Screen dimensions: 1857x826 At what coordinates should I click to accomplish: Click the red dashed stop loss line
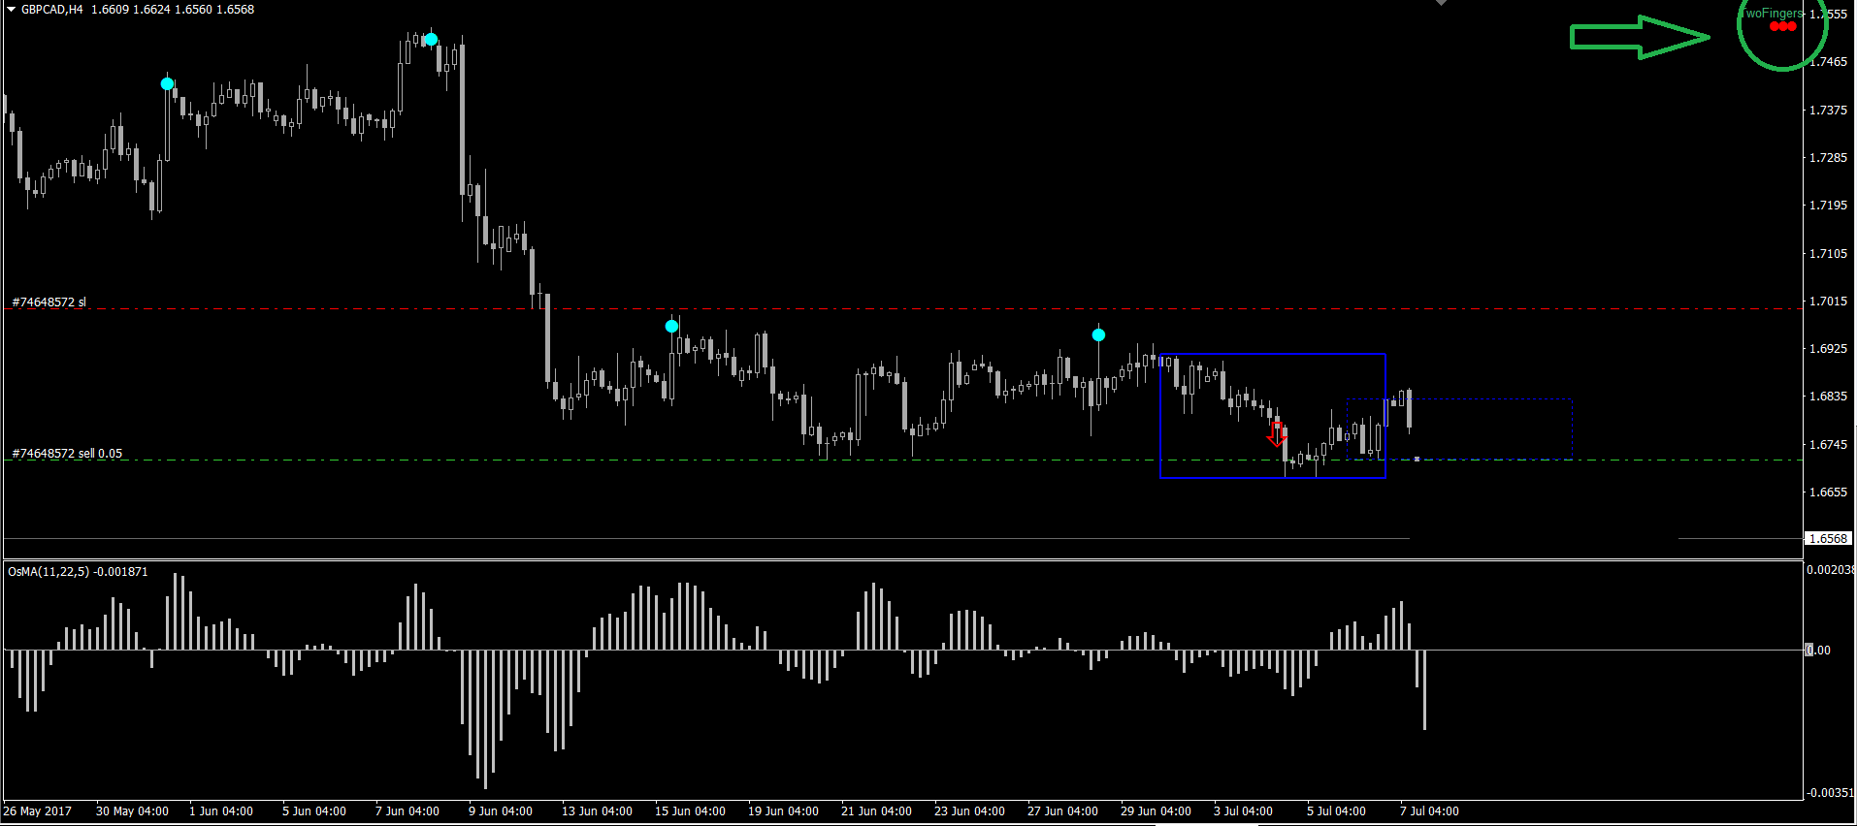pos(902,309)
